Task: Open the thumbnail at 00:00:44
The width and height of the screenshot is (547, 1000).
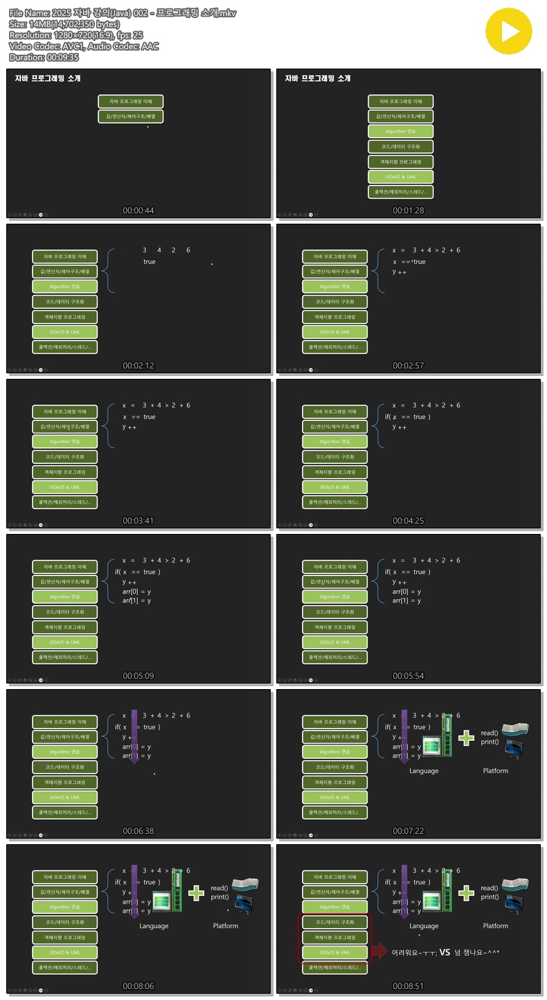Action: [138, 144]
